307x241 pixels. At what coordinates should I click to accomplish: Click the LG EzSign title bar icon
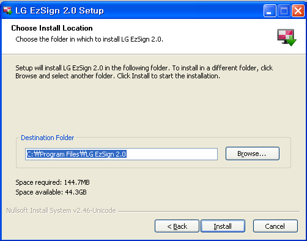(8, 11)
